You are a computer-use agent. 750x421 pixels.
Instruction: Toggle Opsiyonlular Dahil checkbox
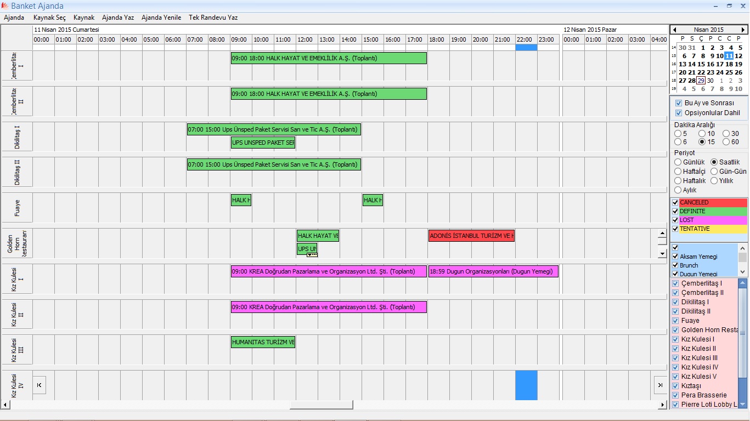(679, 113)
